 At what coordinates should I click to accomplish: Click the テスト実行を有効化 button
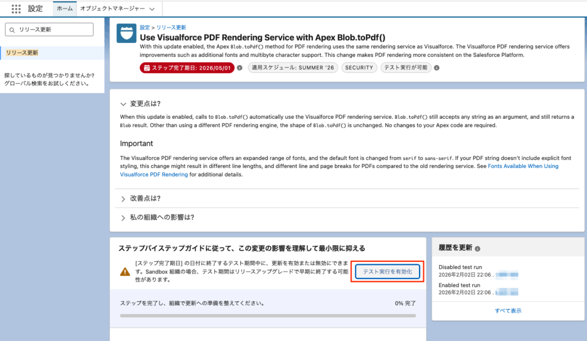coord(387,271)
